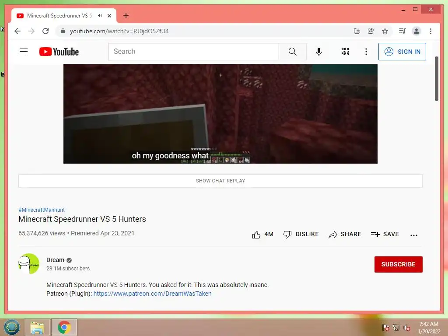
Task: Open the #MinecraftManhunt hashtag link
Action: 42,210
